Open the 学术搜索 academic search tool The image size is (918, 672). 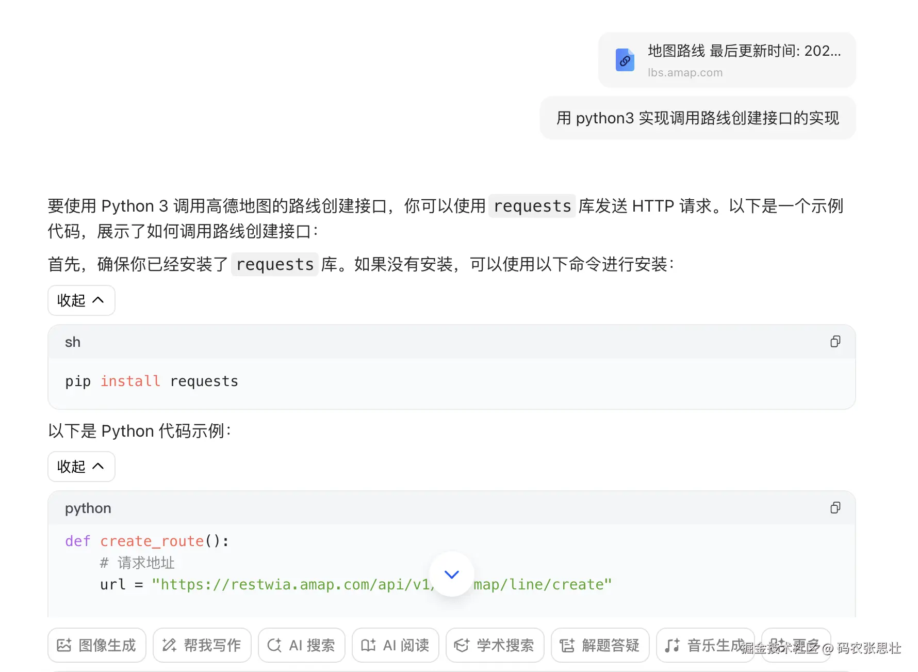(x=494, y=645)
